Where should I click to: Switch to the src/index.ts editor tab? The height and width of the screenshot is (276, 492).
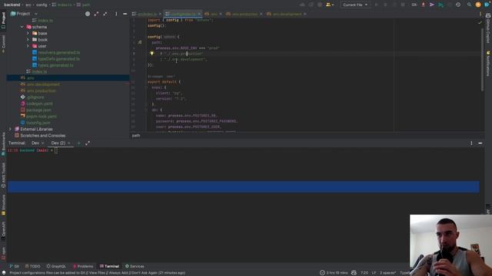(x=147, y=14)
